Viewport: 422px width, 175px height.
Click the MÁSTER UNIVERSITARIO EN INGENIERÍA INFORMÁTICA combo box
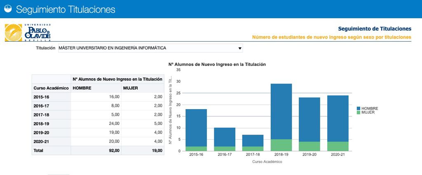click(x=150, y=48)
